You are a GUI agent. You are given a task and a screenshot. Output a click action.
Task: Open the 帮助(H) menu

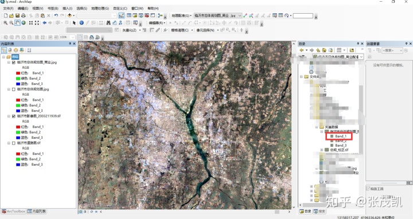[153, 9]
